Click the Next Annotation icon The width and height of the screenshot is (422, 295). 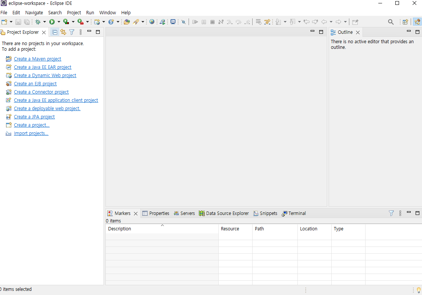tap(278, 22)
